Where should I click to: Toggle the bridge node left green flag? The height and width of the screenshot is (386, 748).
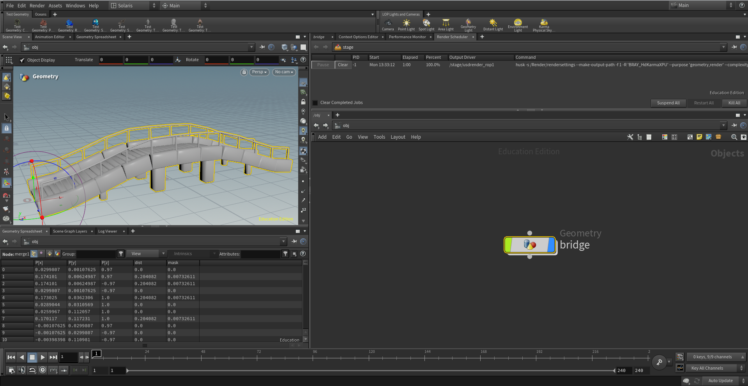tap(508, 245)
